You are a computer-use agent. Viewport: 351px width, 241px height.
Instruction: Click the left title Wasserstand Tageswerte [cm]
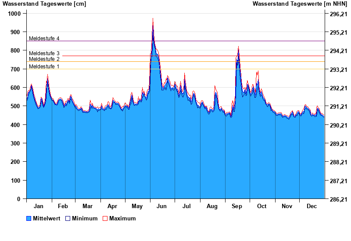44,4
